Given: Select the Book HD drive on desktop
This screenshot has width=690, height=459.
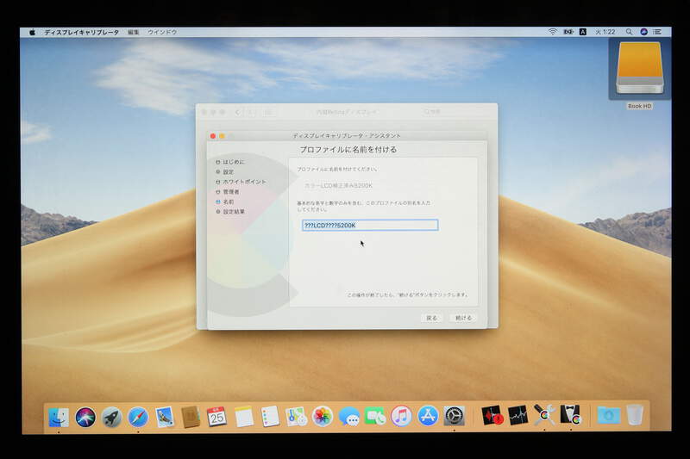Looking at the screenshot, I should pyautogui.click(x=640, y=71).
